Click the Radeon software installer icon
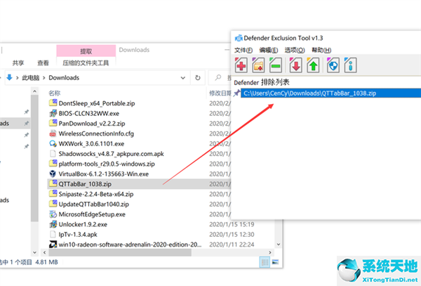The width and height of the screenshot is (421, 286). pos(53,245)
